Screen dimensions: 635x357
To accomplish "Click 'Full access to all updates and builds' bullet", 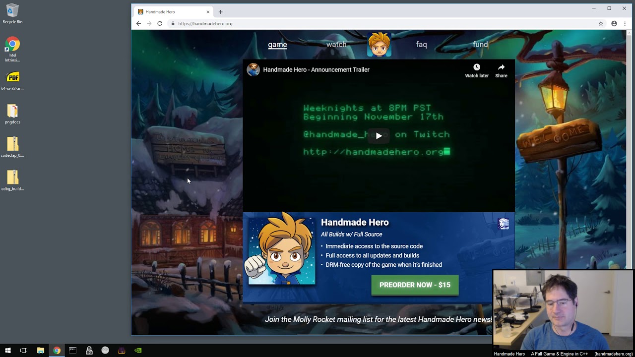I will (x=372, y=256).
